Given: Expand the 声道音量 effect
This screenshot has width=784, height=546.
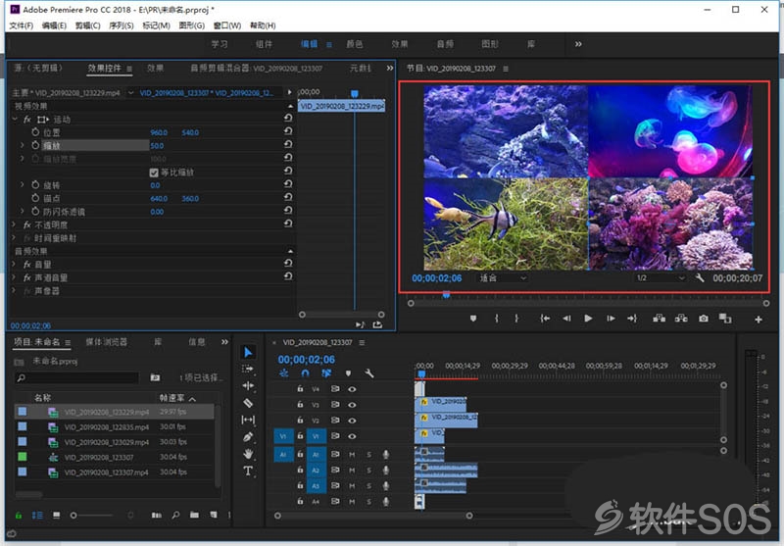Looking at the screenshot, I should (15, 277).
